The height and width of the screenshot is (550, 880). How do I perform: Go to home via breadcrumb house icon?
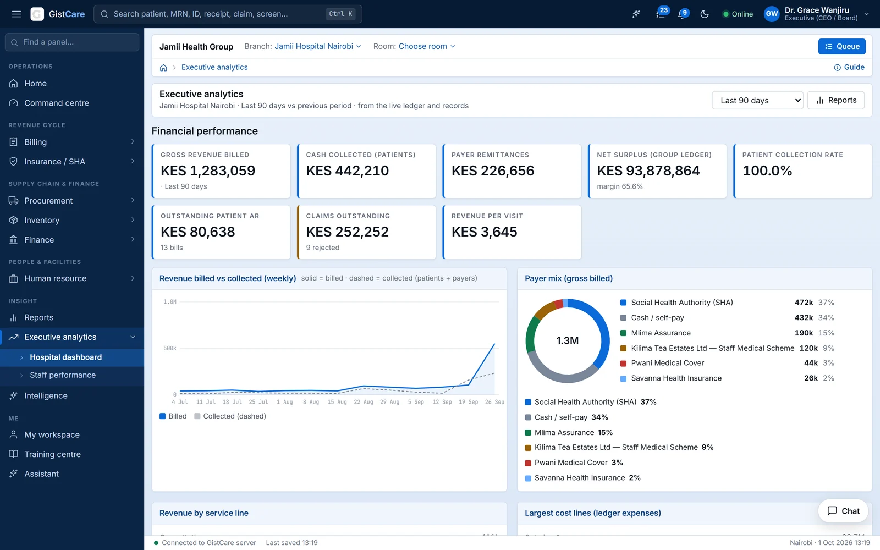tap(163, 68)
